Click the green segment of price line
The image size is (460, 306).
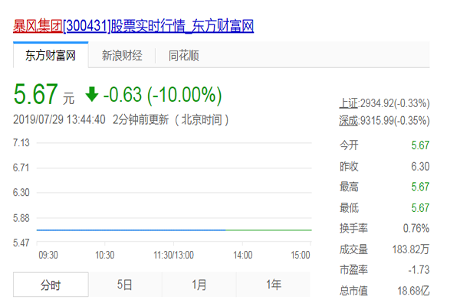click(x=269, y=230)
